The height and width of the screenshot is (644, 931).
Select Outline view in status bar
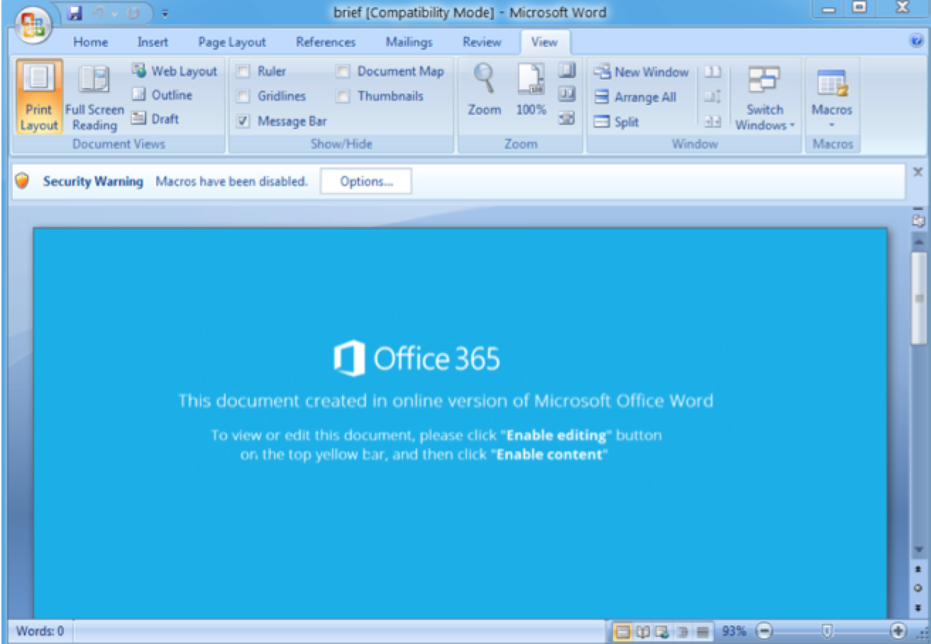(683, 631)
